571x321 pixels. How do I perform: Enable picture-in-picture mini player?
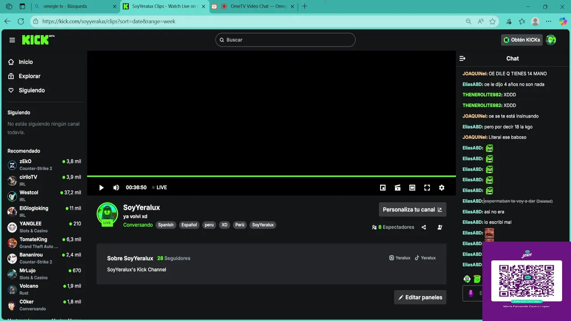[383, 188]
